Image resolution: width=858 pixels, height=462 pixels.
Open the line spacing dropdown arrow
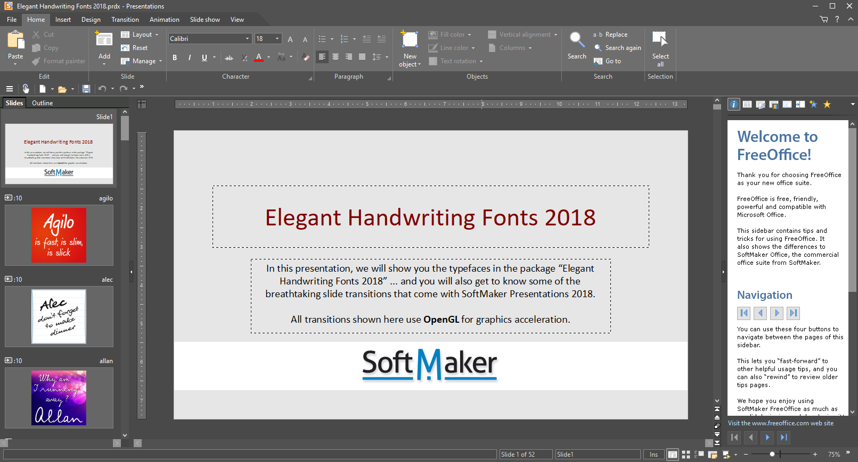pos(387,57)
